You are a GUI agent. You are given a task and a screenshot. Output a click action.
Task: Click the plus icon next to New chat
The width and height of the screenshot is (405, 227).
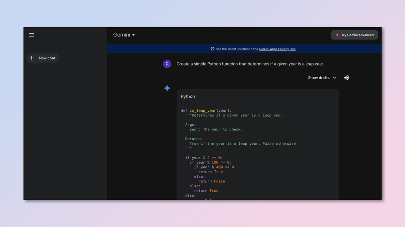[32, 58]
